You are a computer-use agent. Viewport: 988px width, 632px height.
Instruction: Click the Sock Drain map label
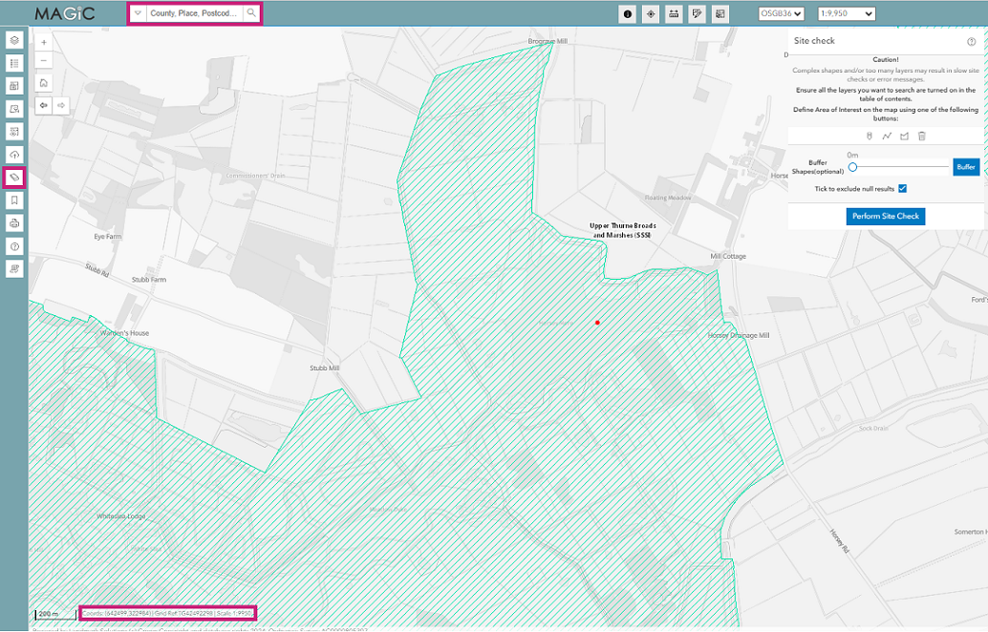[x=873, y=428]
